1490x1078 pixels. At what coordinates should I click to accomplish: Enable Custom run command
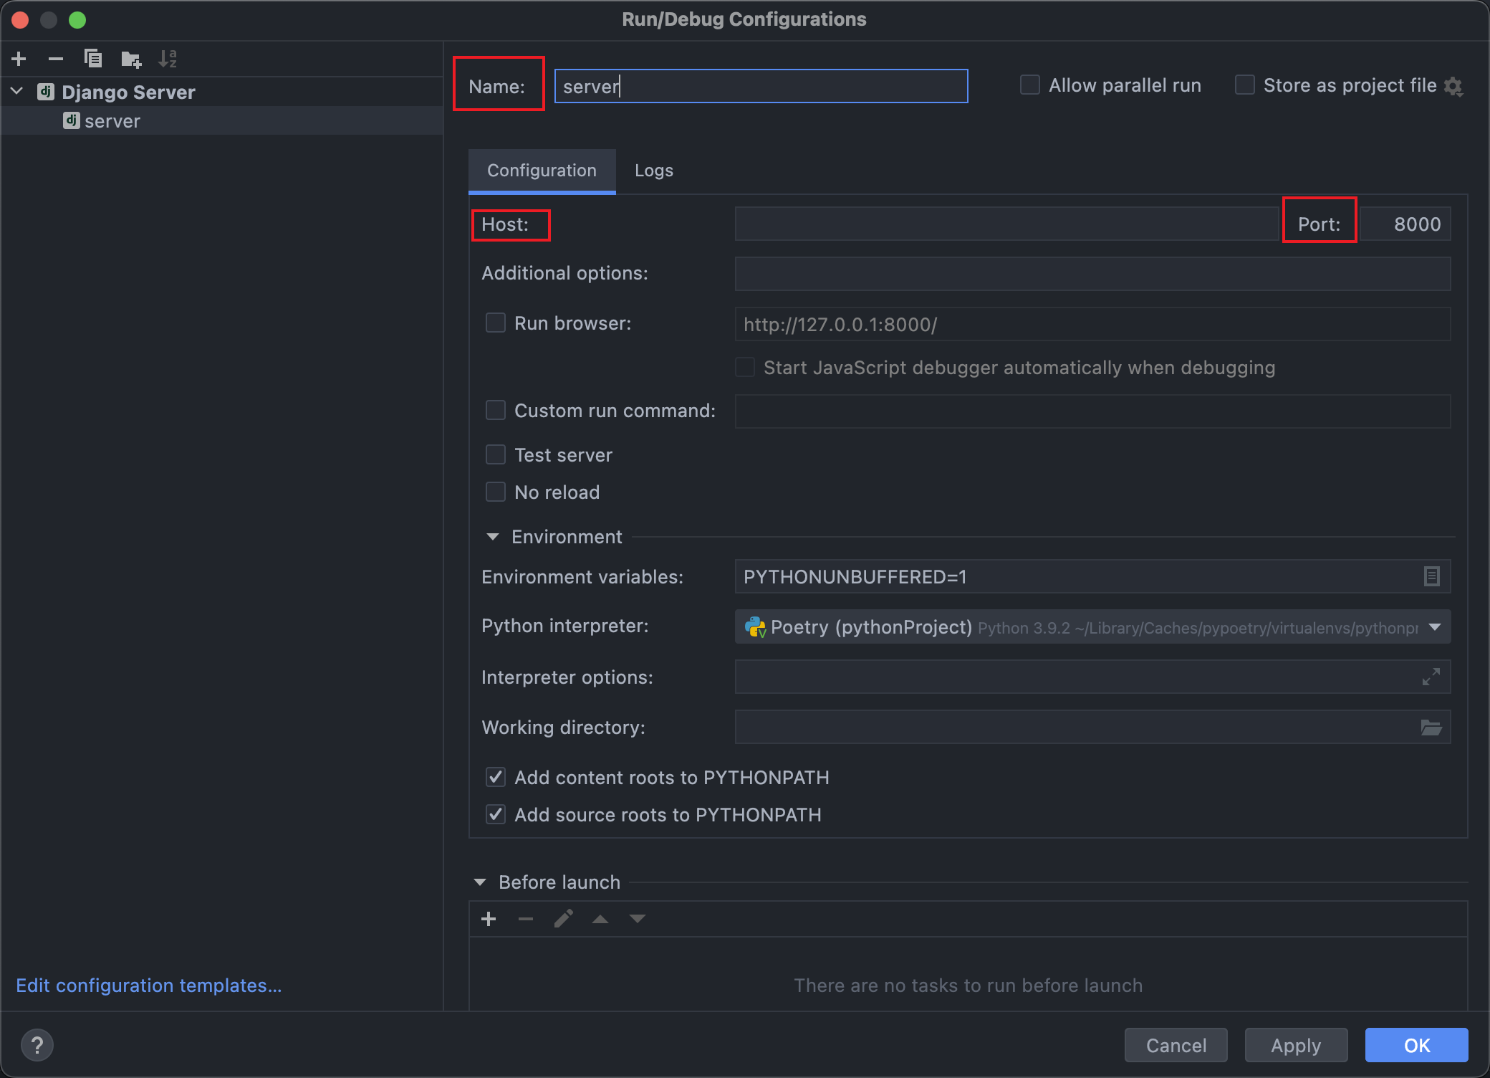[x=496, y=410]
